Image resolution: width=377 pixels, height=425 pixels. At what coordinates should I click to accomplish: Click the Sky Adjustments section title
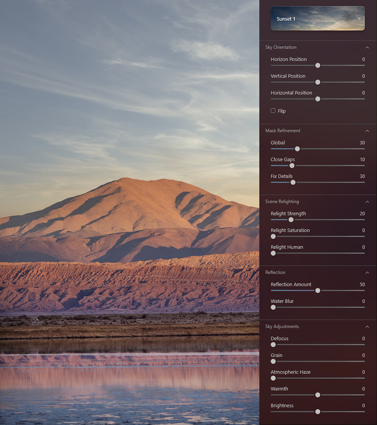tap(282, 327)
